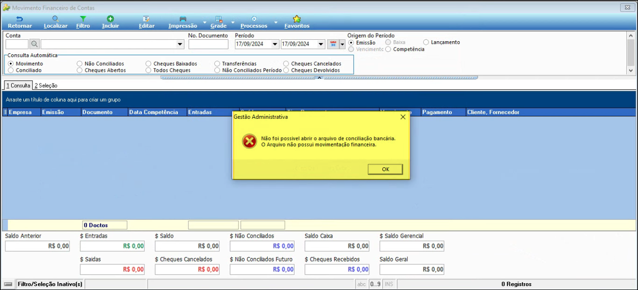Click the status bar keyboard icon
The width and height of the screenshot is (638, 290).
click(x=8, y=284)
